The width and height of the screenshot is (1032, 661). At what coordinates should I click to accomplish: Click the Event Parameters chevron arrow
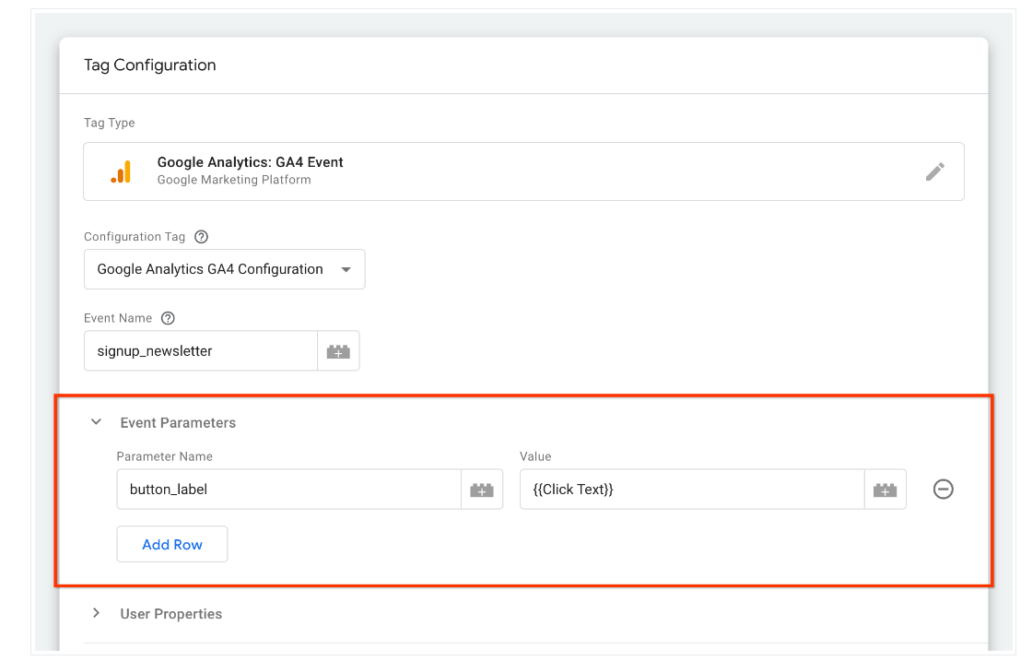(x=96, y=421)
